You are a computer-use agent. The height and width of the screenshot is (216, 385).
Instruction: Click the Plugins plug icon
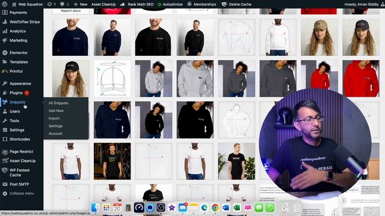point(5,93)
